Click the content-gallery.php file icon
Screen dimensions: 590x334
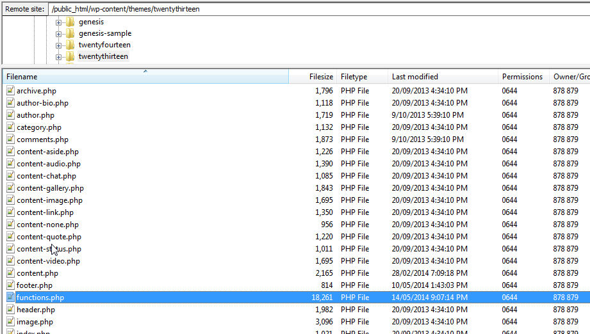click(10, 188)
